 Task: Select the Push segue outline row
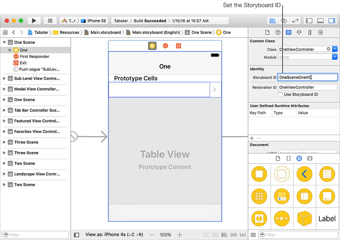[x=36, y=69]
